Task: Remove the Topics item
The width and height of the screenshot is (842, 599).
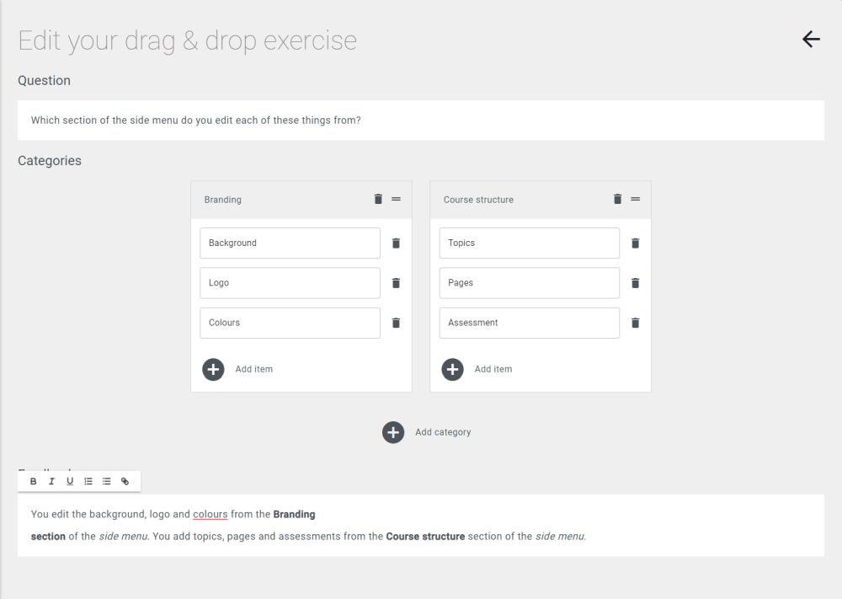Action: 635,243
